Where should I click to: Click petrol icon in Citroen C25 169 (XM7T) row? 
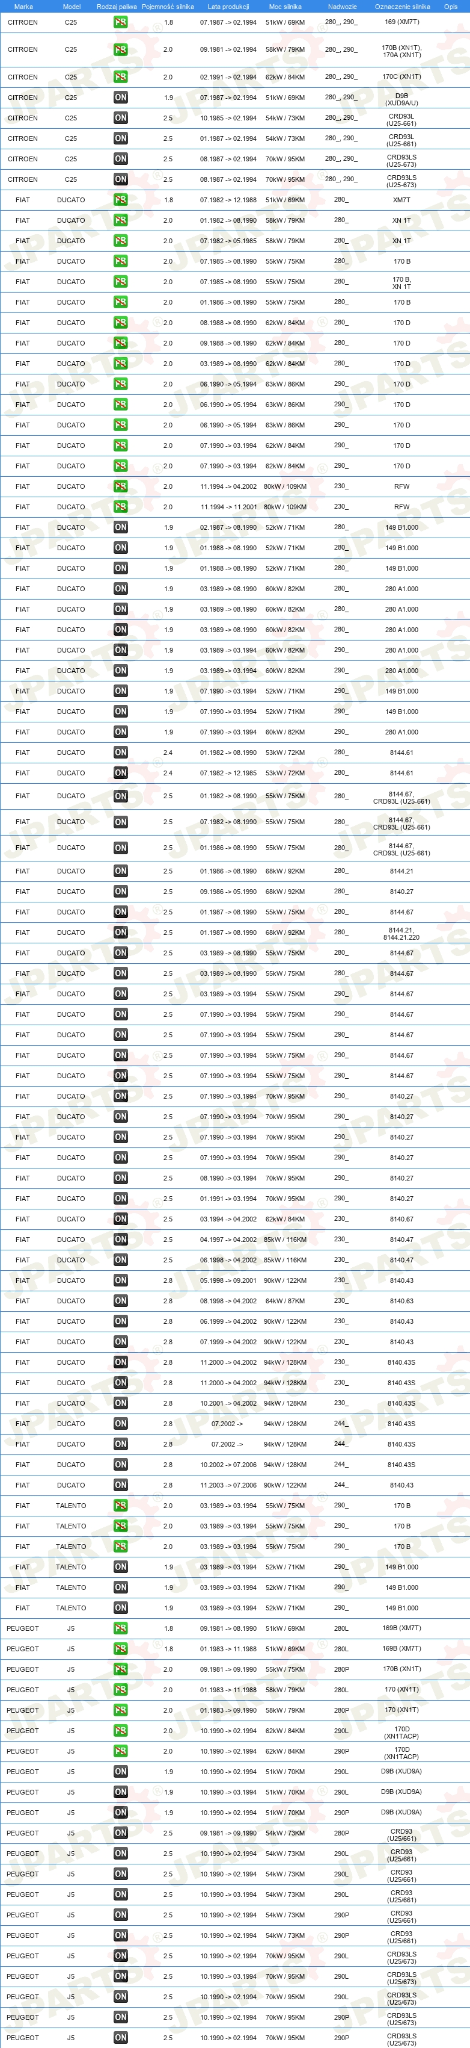tap(121, 22)
